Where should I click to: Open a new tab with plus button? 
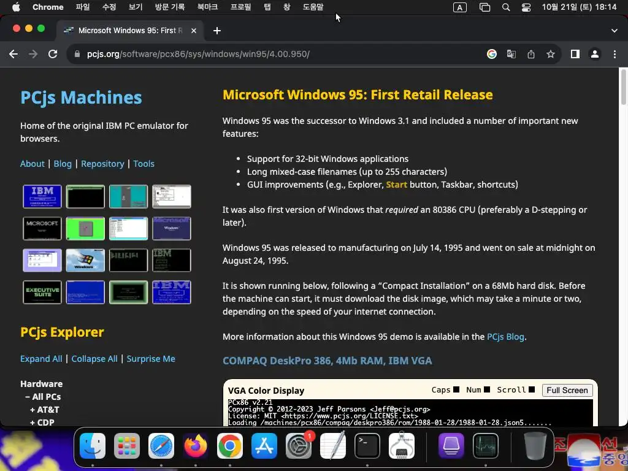pos(217,31)
